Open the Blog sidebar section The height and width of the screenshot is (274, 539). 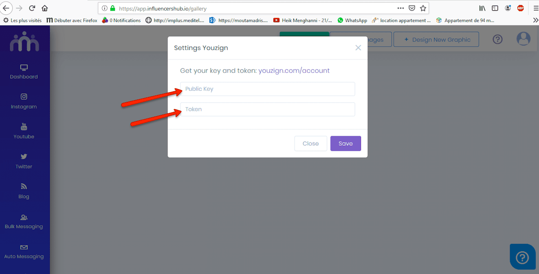tap(24, 191)
